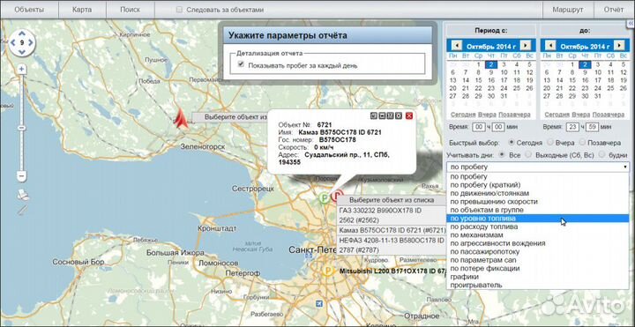Choose проигрыватель from the report list
Viewport: 635px width, 327px height.
[x=538, y=285]
